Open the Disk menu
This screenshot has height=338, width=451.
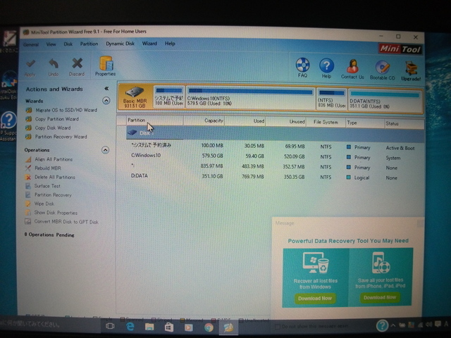[x=68, y=44]
